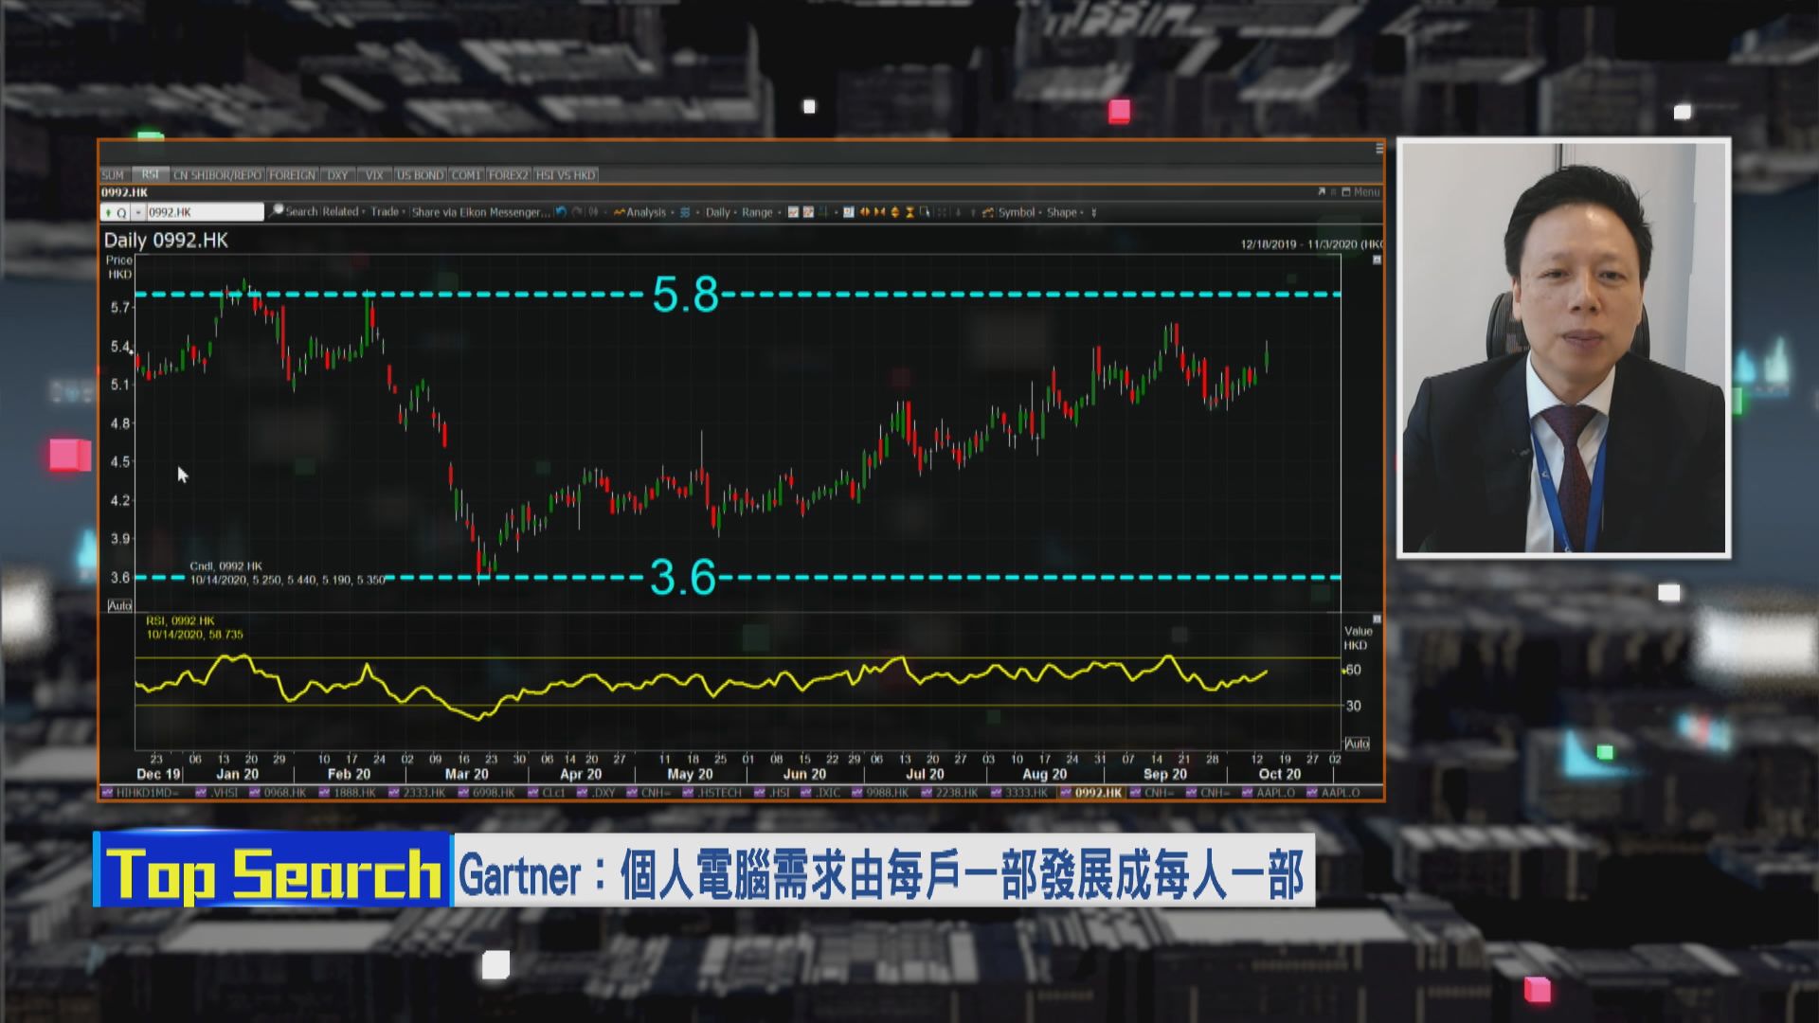Image resolution: width=1819 pixels, height=1023 pixels.
Task: Open the Search magnifier icon
Action: pyautogui.click(x=276, y=212)
